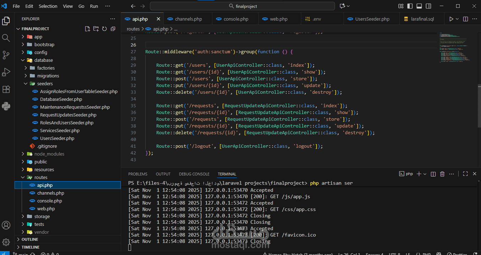
Task: Click the finalproject command center search box
Action: [x=242, y=6]
